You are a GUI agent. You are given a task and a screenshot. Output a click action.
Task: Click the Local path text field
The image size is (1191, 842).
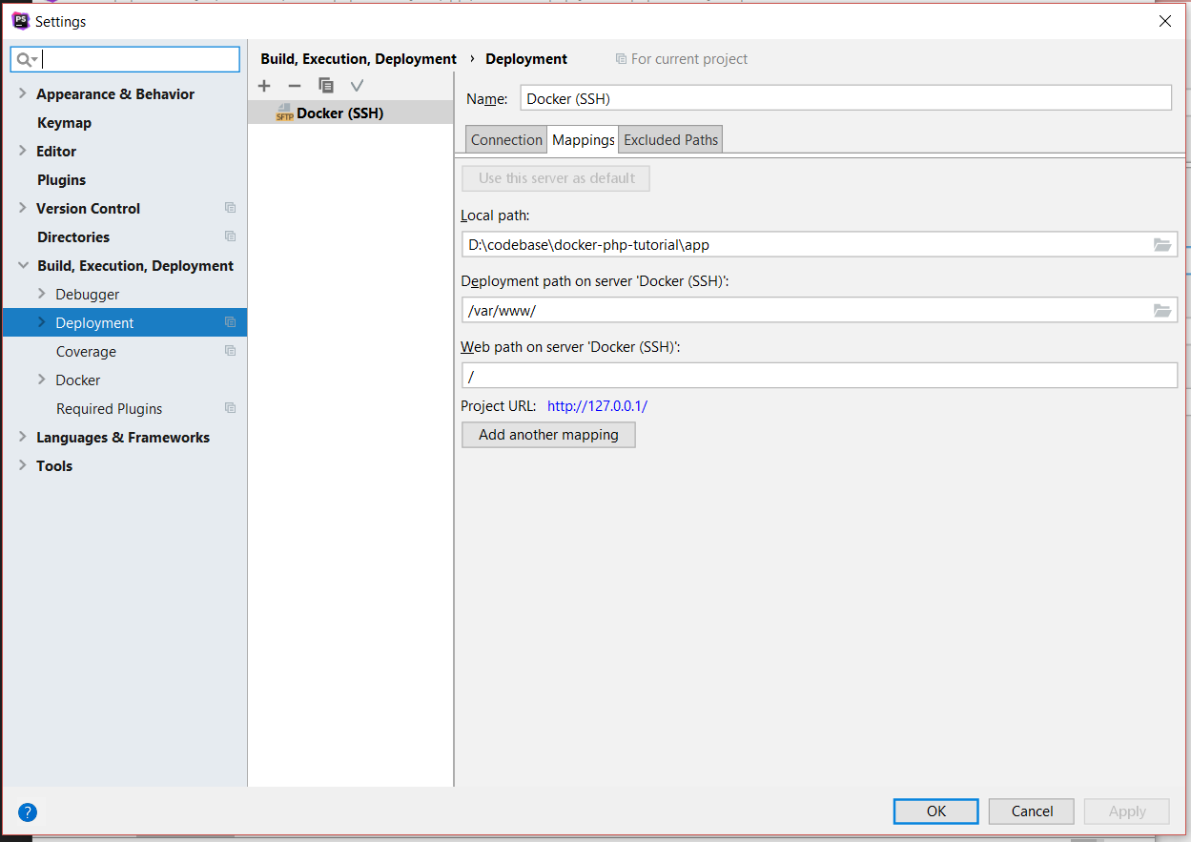[819, 244]
